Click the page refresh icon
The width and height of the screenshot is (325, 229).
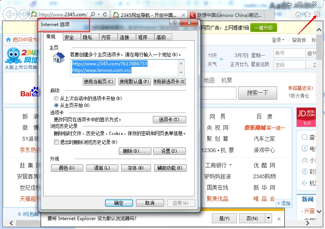[x=105, y=14]
